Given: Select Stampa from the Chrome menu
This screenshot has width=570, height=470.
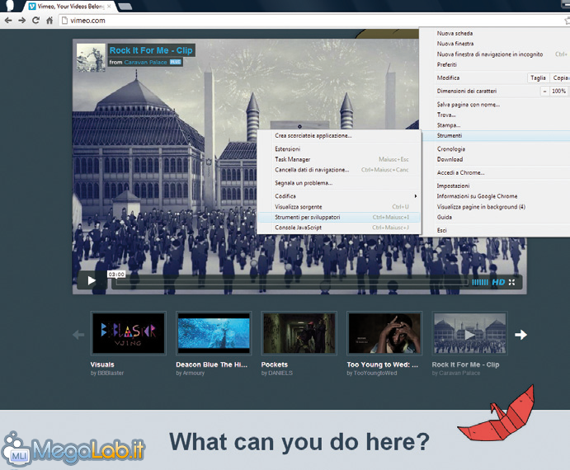Looking at the screenshot, I should 449,125.
